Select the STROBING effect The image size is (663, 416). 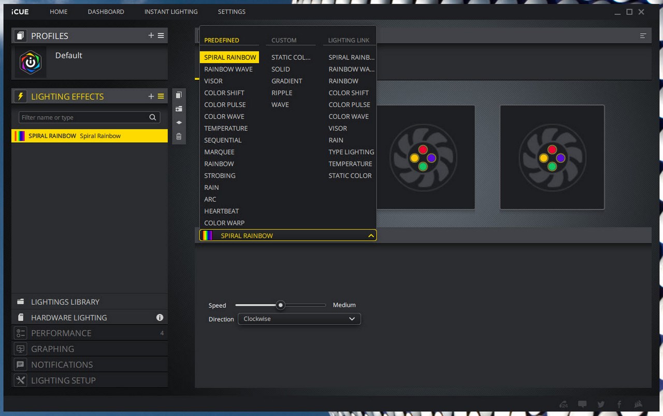click(x=220, y=176)
